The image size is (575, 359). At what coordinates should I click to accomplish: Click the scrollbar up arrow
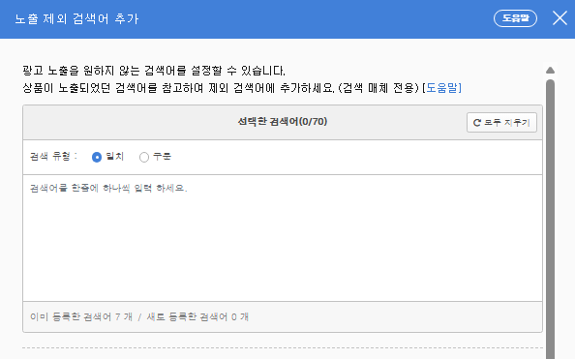click(x=550, y=70)
